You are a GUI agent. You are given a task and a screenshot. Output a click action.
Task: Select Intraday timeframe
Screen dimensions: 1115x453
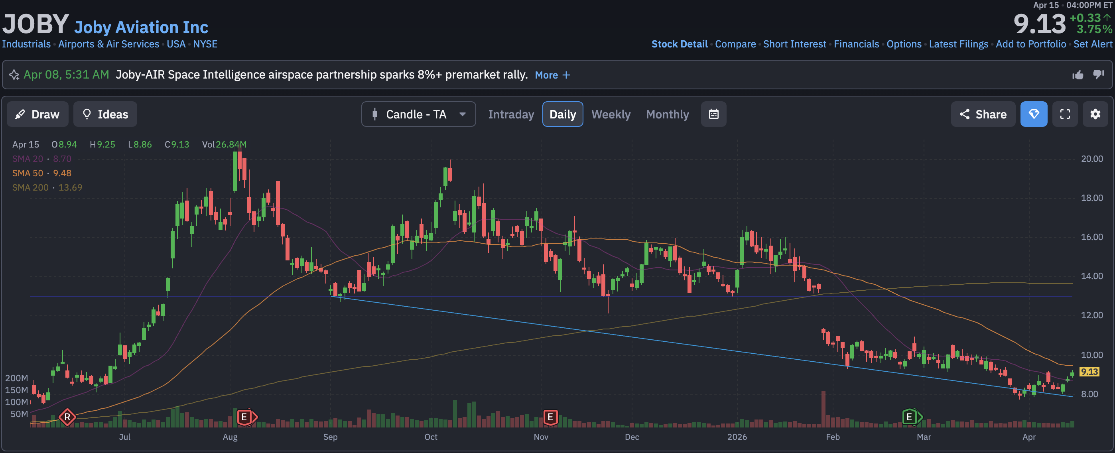[x=511, y=114]
